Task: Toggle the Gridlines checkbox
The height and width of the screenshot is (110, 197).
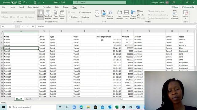Action: click(x=69, y=17)
